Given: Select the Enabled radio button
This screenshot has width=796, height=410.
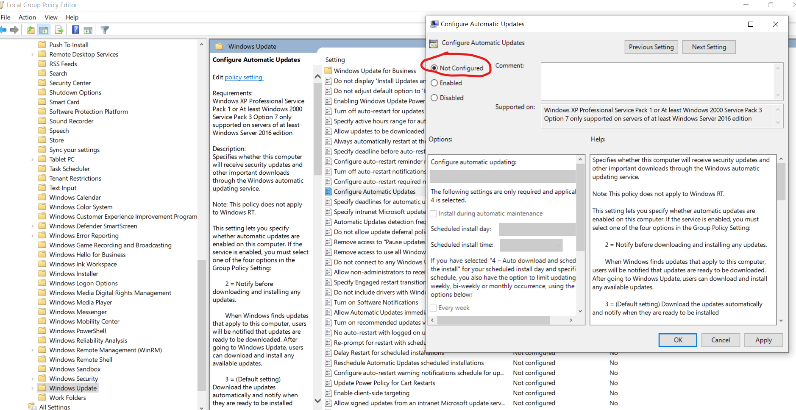Looking at the screenshot, I should 434,83.
